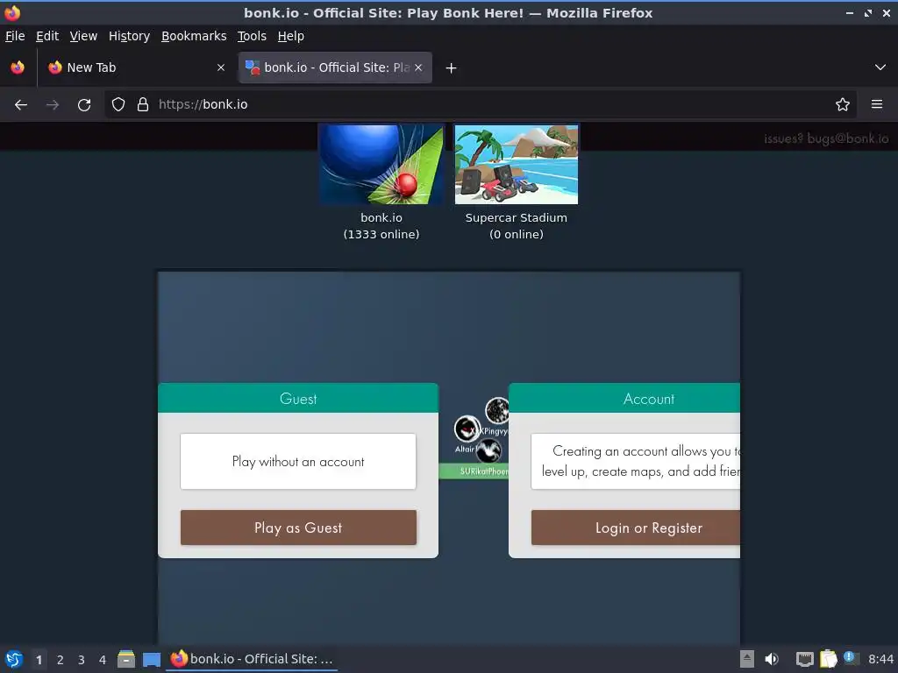Open the Firefox hamburger menu
Image resolution: width=898 pixels, height=673 pixels.
coord(877,105)
